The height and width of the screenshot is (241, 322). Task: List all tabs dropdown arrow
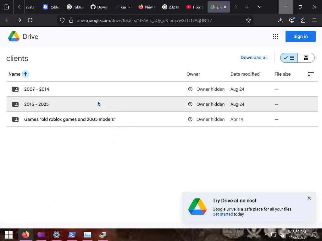pyautogui.click(x=259, y=7)
